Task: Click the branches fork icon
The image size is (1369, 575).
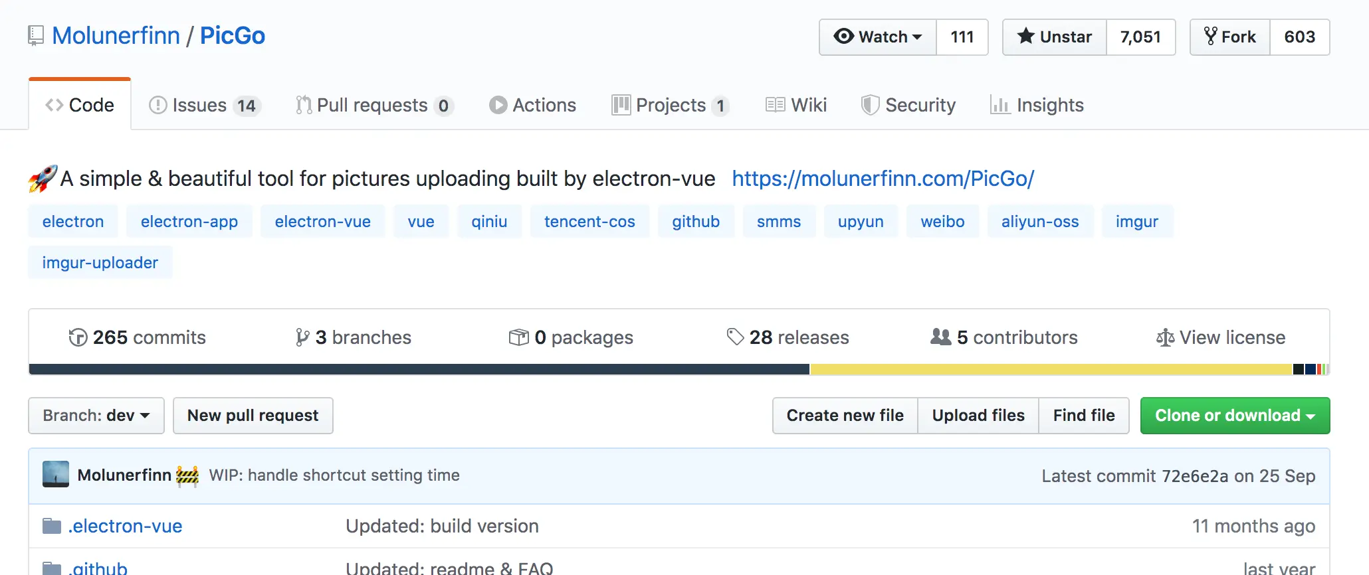Action: pos(302,338)
